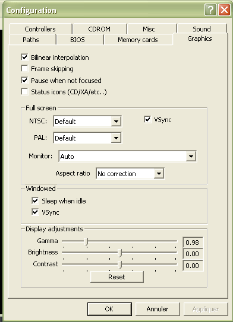233x322 pixels.
Task: Uncheck Bilinear interpolation
Action: click(x=24, y=57)
